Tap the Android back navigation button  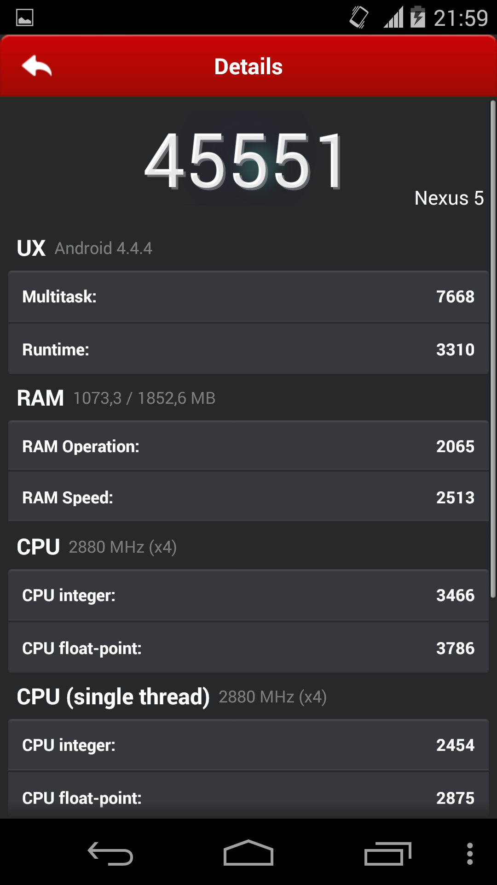110,854
